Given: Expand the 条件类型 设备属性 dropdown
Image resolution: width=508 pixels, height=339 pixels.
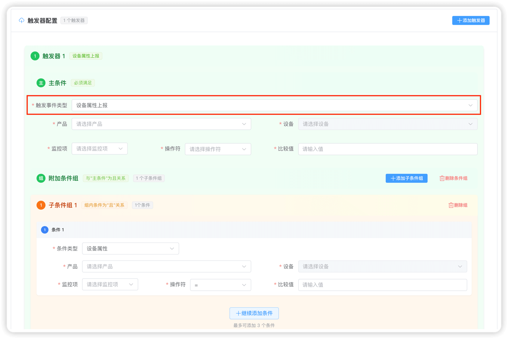Looking at the screenshot, I should 130,249.
